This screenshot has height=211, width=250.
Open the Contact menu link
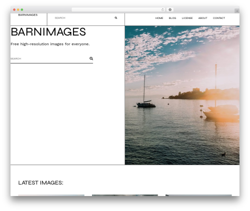219,18
